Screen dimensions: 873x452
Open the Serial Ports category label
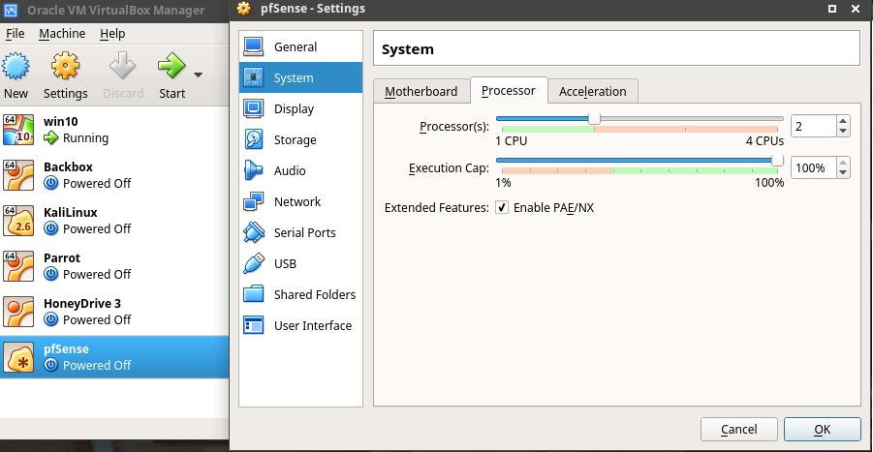304,233
